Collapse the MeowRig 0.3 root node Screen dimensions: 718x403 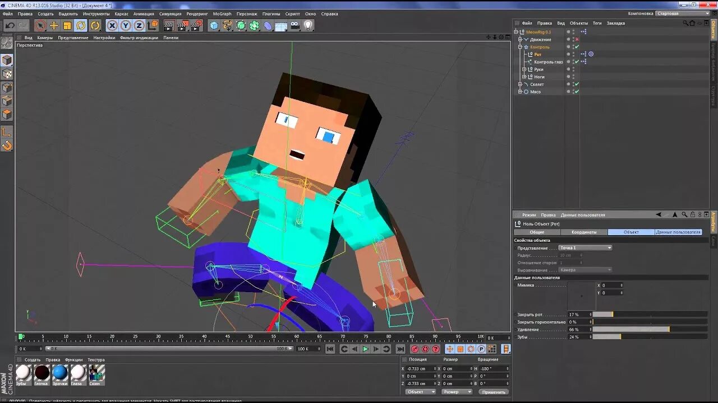[516, 32]
